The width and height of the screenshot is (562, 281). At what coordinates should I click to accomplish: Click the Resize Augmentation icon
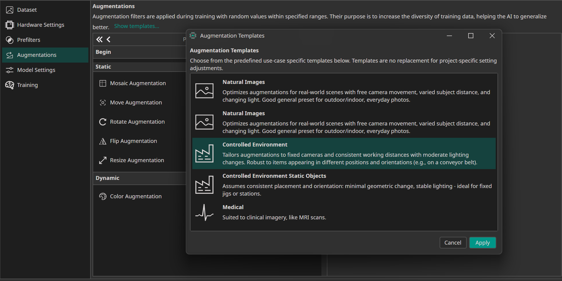coord(103,160)
